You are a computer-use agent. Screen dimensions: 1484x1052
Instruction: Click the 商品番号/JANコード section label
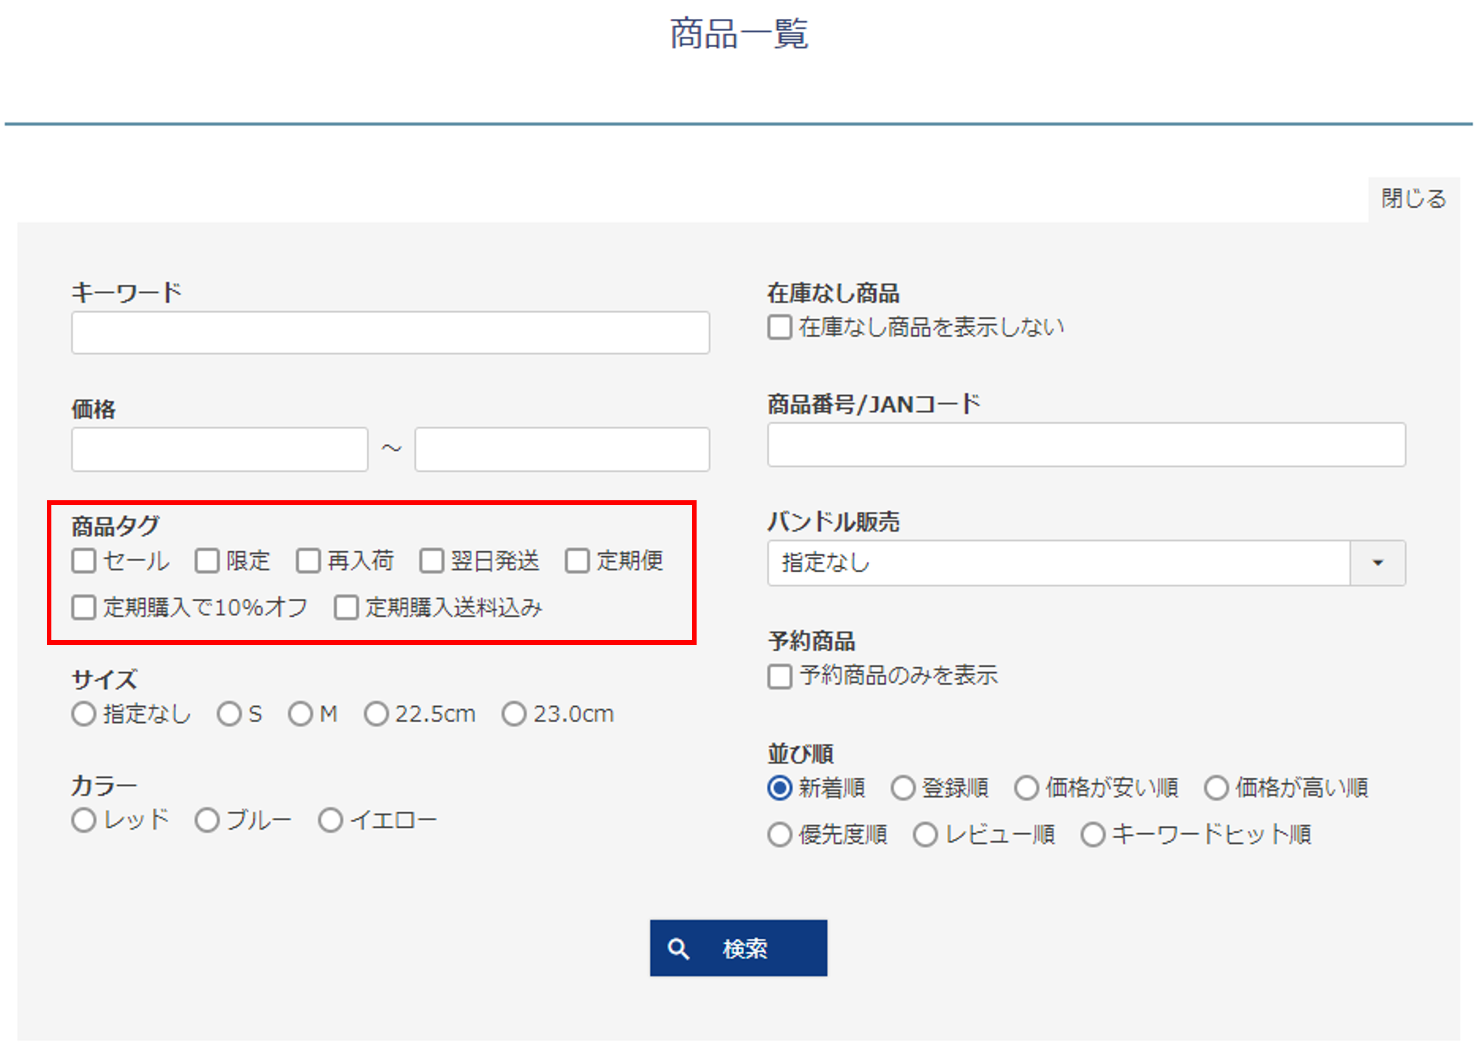874,404
